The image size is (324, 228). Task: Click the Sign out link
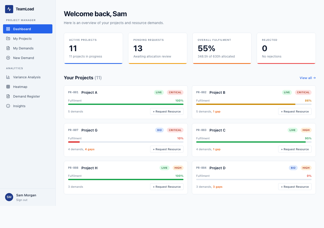21,200
